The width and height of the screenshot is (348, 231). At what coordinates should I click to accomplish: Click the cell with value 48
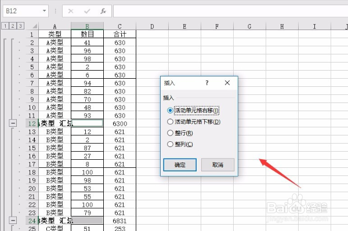click(87, 108)
